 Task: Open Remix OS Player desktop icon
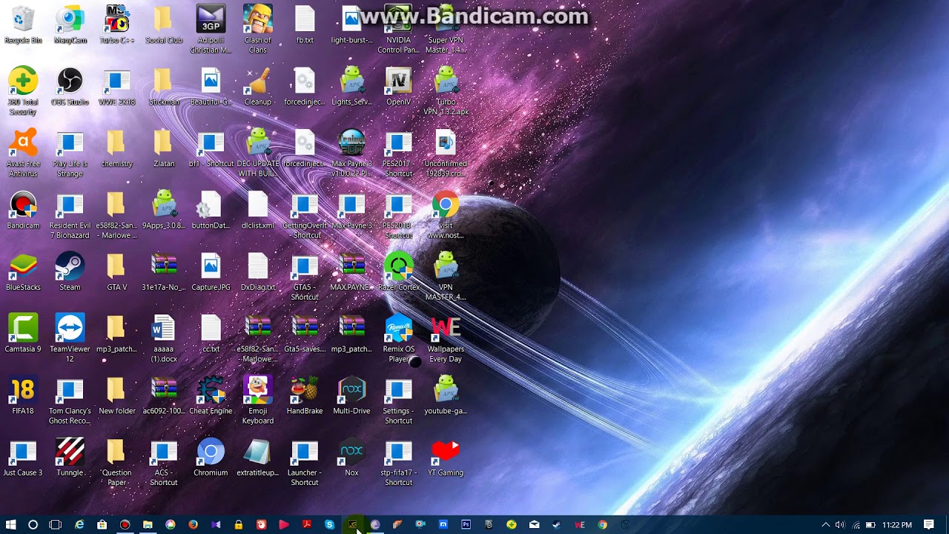point(398,339)
